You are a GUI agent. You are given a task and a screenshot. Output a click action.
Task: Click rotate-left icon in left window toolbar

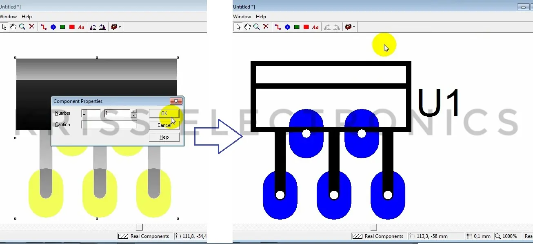(x=93, y=27)
